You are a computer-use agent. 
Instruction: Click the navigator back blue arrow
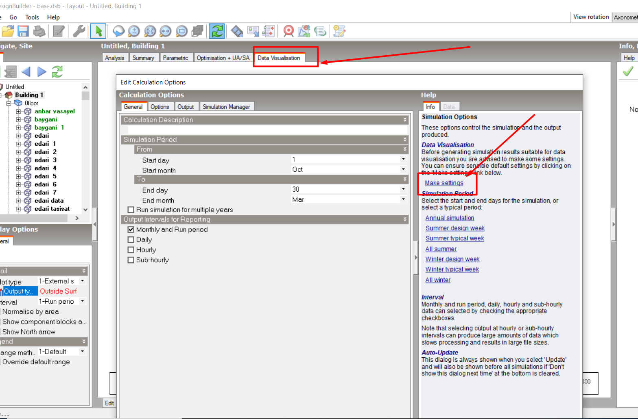coord(26,72)
